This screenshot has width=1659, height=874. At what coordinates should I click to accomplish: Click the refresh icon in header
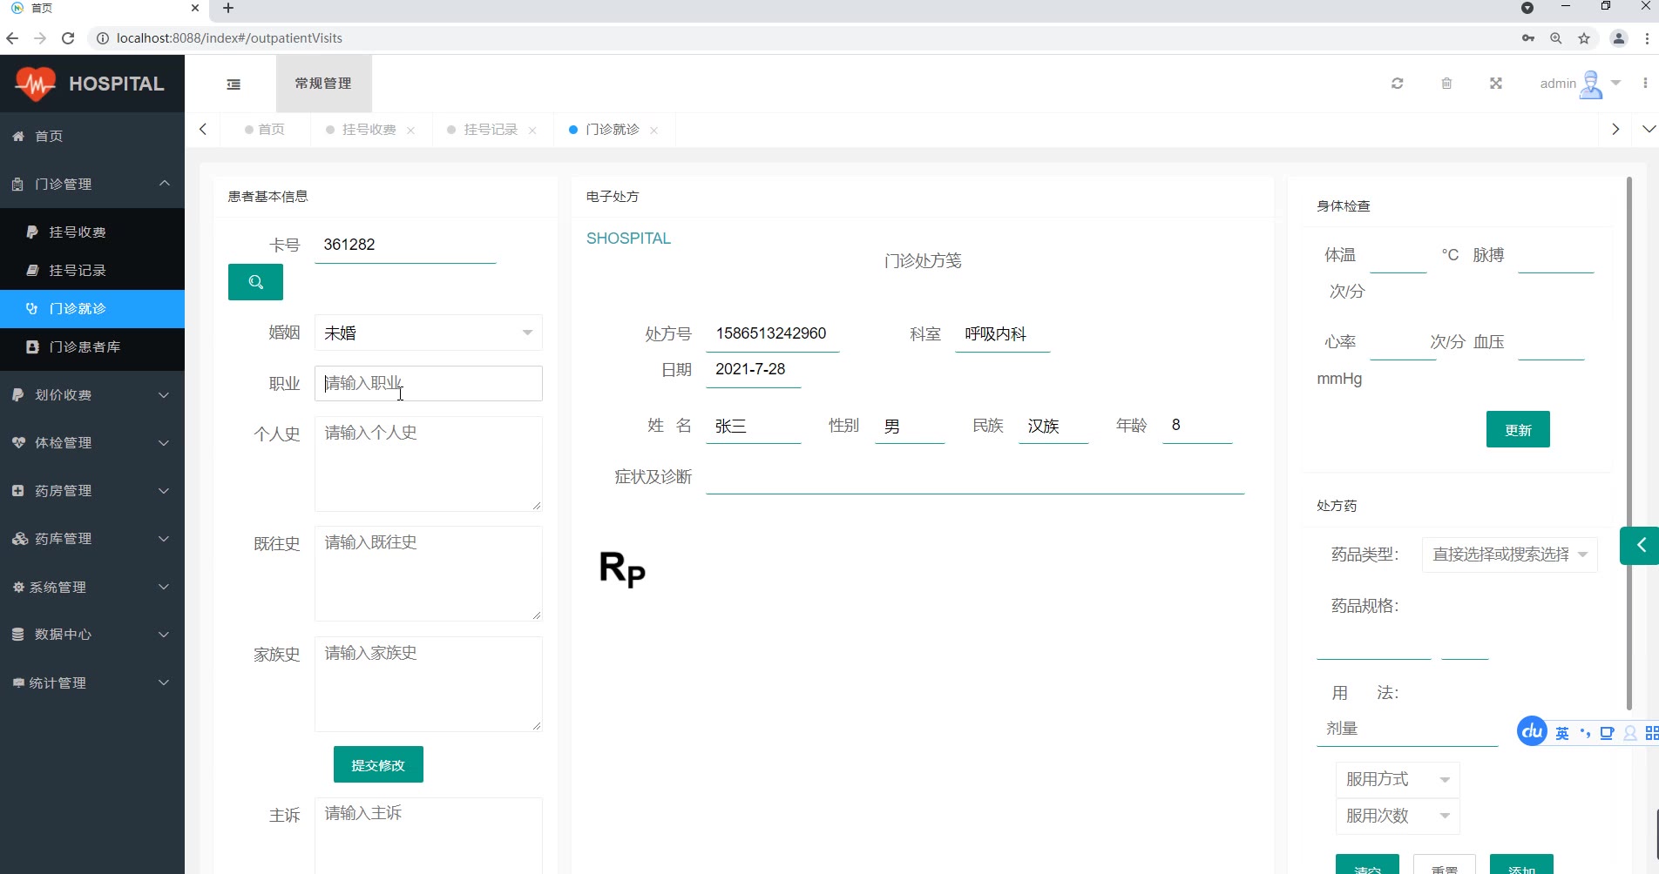point(1397,84)
